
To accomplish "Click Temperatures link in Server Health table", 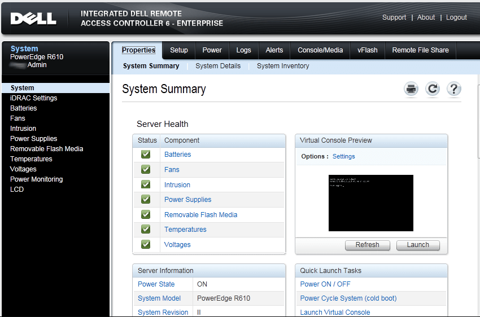I will [185, 230].
